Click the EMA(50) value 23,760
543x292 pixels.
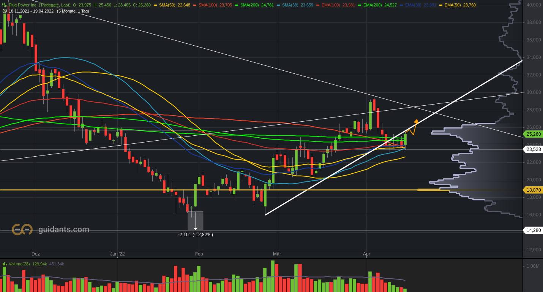[x=469, y=5]
